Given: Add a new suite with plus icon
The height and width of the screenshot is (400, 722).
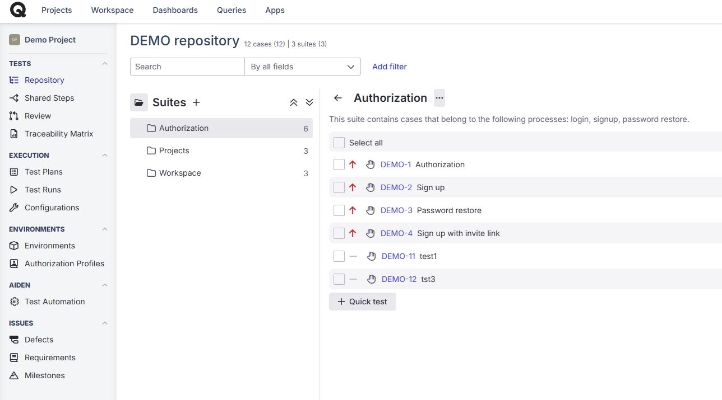Looking at the screenshot, I should 196,102.
